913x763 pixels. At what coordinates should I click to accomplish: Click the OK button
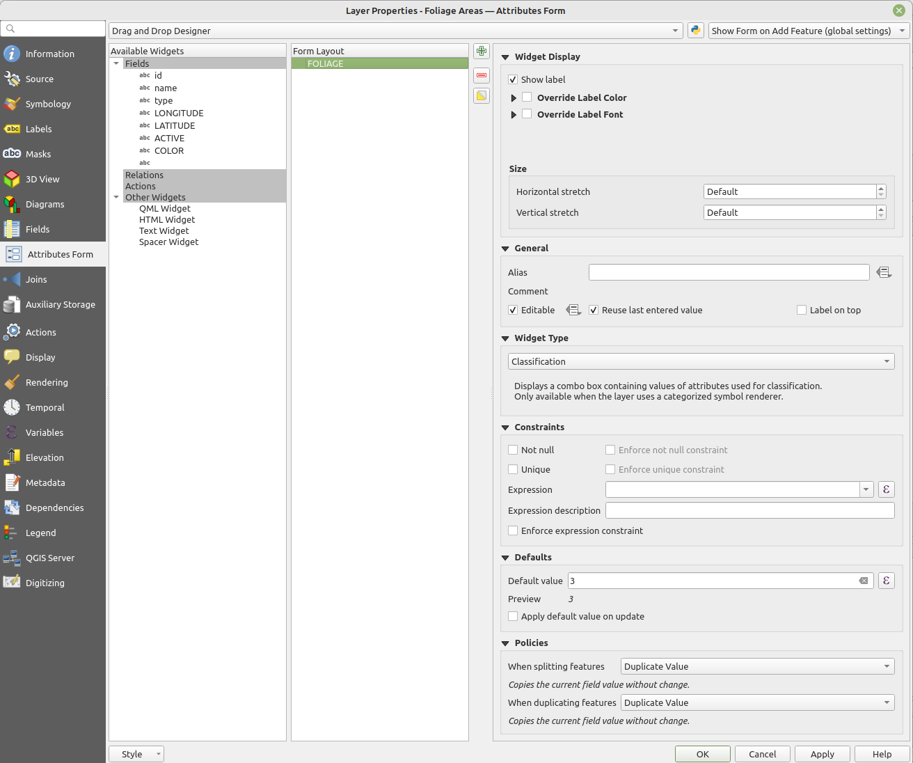702,754
